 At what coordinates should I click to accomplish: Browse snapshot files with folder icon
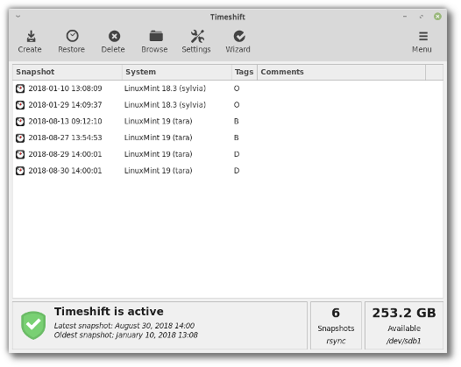[155, 41]
